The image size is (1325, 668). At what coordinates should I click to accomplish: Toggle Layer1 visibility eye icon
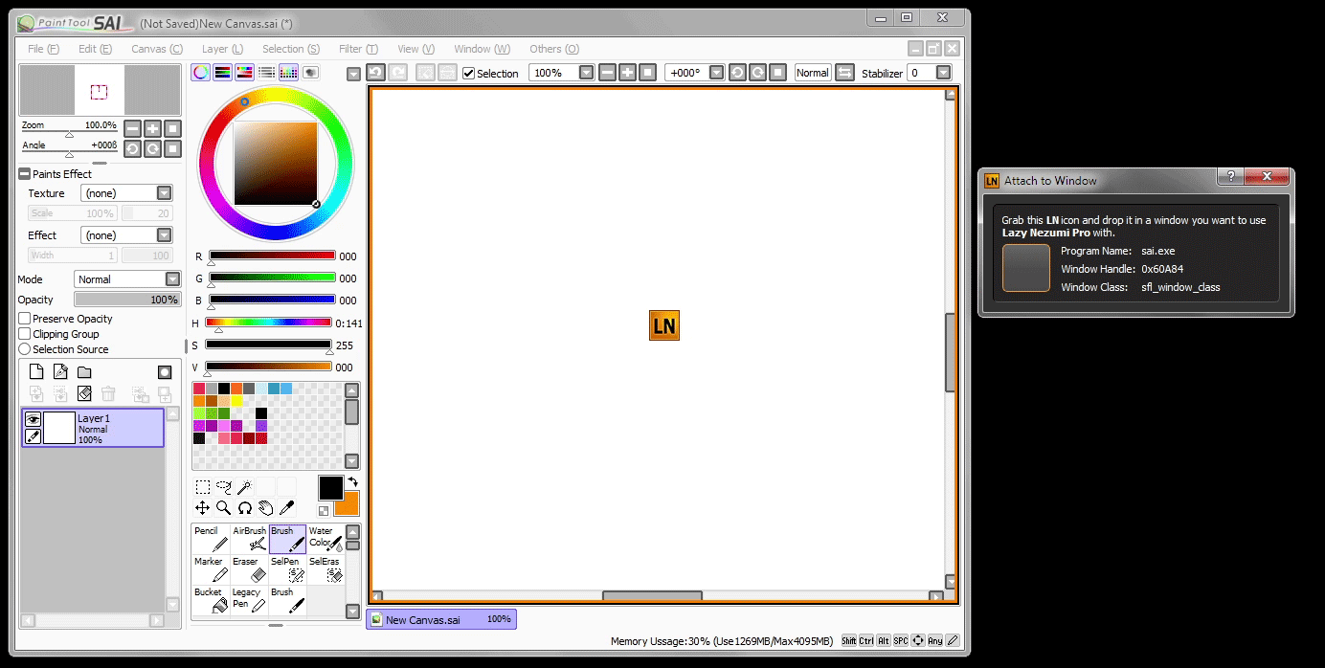pyautogui.click(x=33, y=419)
